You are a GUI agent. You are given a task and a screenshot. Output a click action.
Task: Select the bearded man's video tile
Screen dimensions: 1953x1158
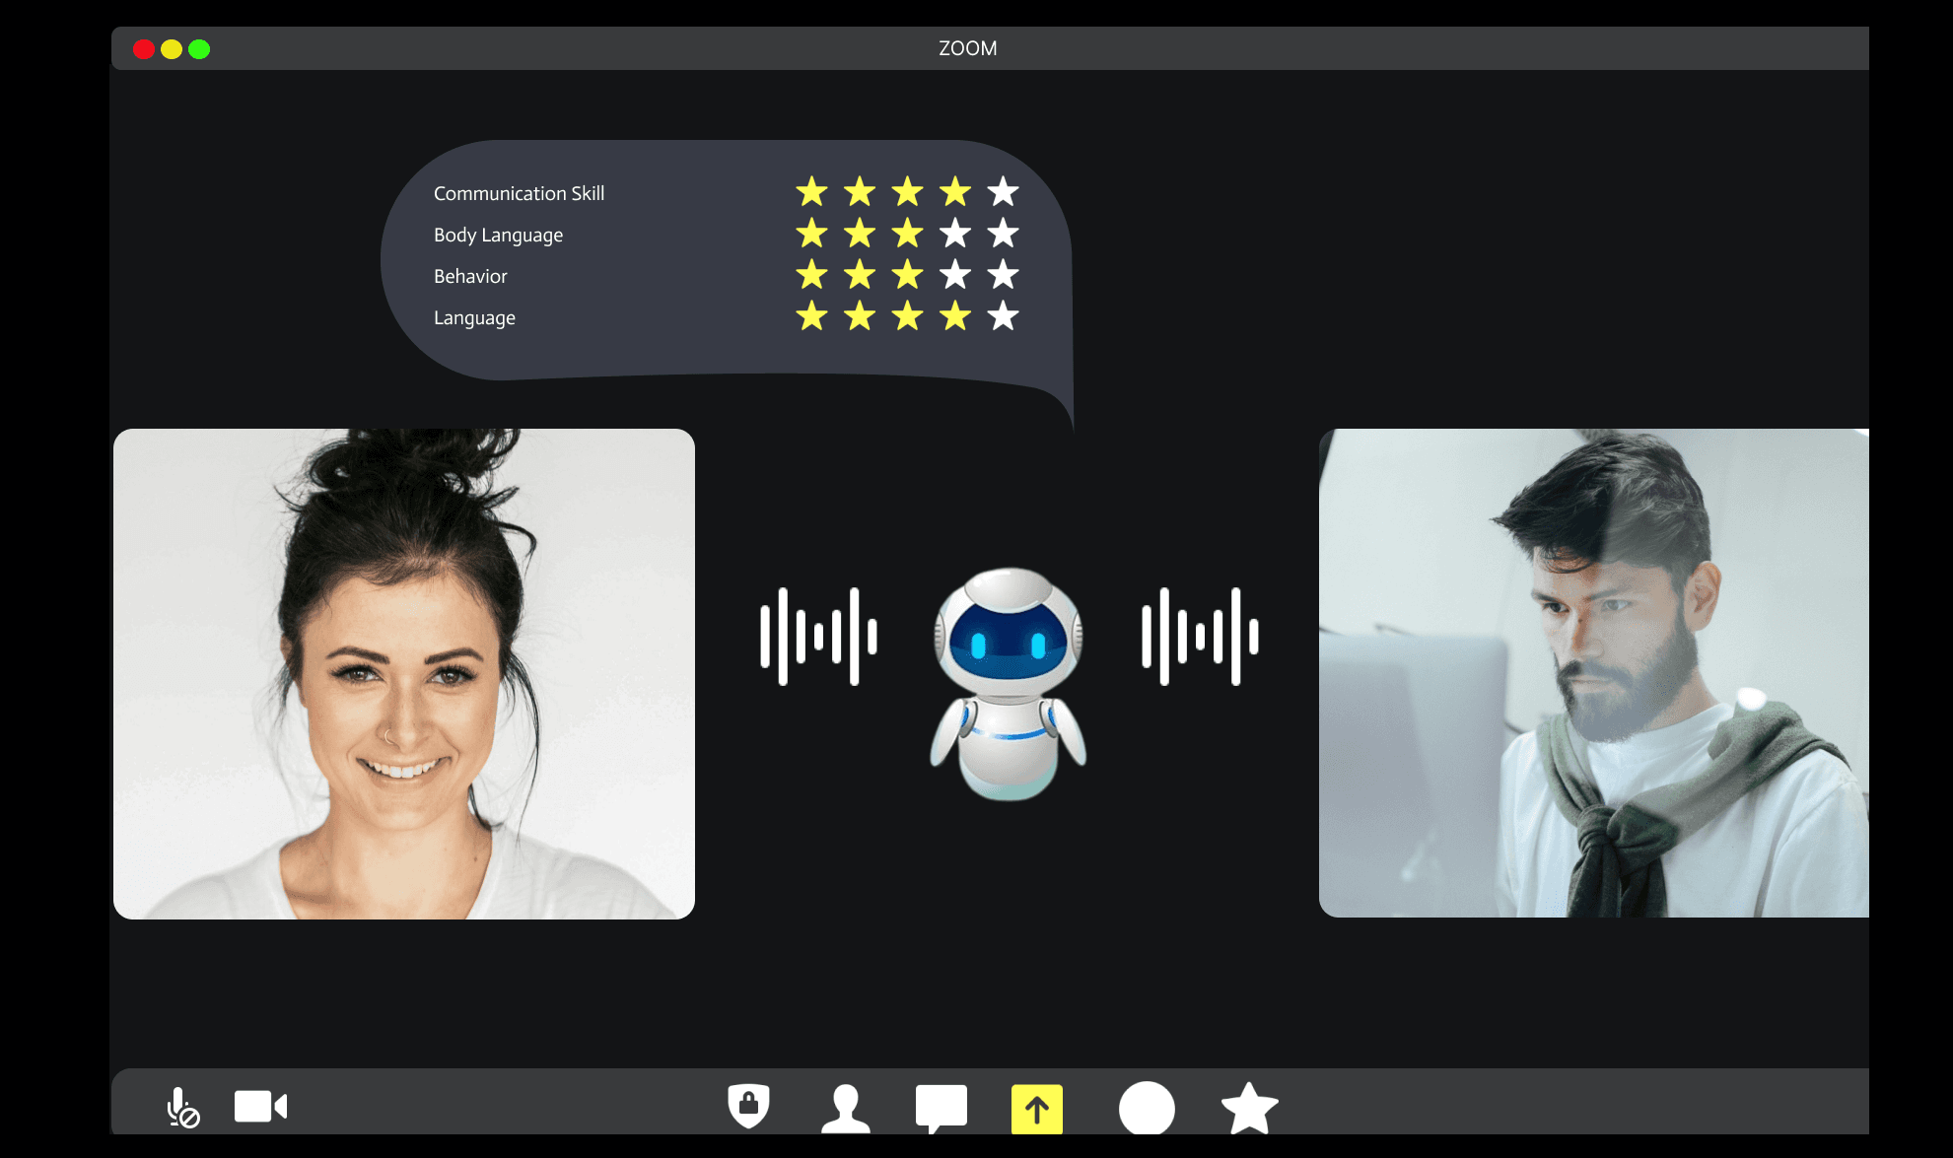[1593, 673]
